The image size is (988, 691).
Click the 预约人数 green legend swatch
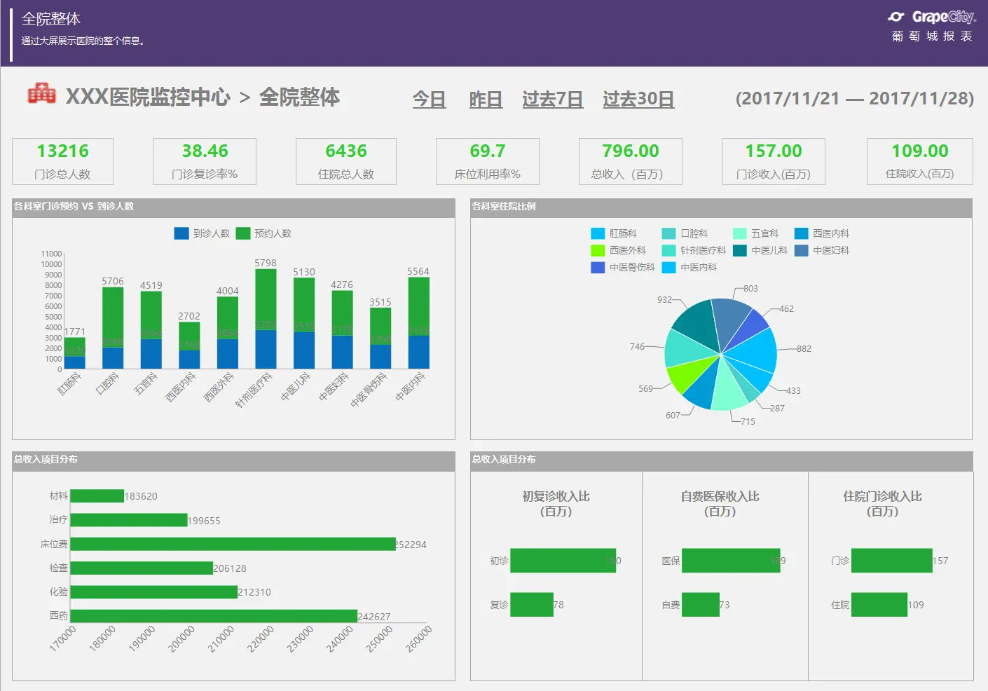point(243,233)
